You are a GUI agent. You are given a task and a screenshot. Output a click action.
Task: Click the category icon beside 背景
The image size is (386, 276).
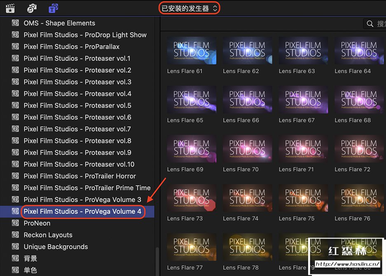tap(15, 258)
